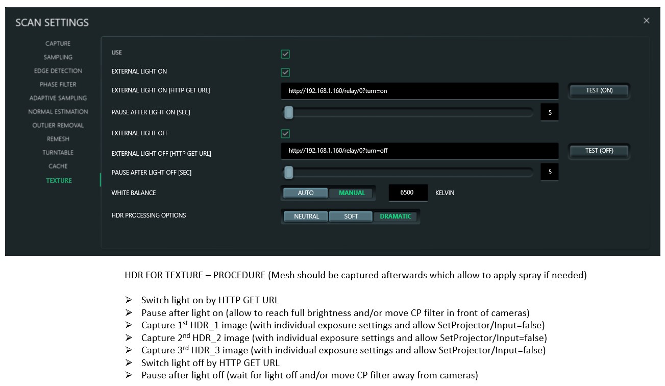Click the Pause After Light On slider handle
The height and width of the screenshot is (386, 665).
tap(289, 112)
